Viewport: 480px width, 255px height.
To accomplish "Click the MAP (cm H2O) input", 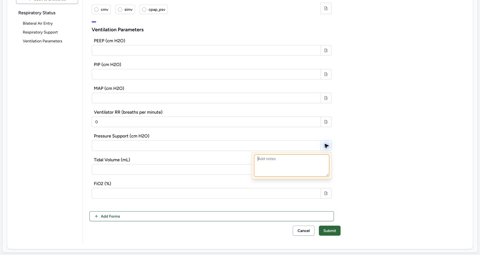I will 206,98.
